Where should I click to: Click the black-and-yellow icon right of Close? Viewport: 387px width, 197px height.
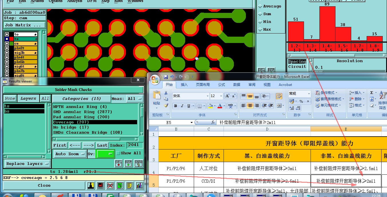(x=91, y=186)
